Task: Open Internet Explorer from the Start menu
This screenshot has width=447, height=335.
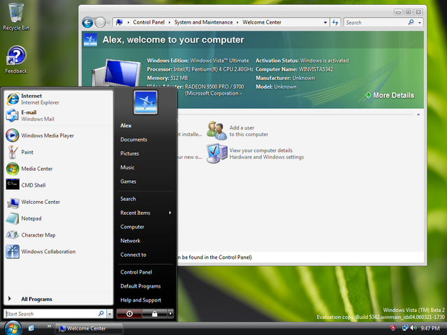Action: coord(58,99)
